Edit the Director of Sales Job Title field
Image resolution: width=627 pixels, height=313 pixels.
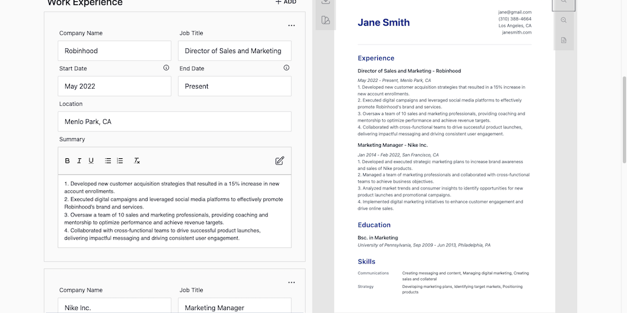pyautogui.click(x=235, y=51)
